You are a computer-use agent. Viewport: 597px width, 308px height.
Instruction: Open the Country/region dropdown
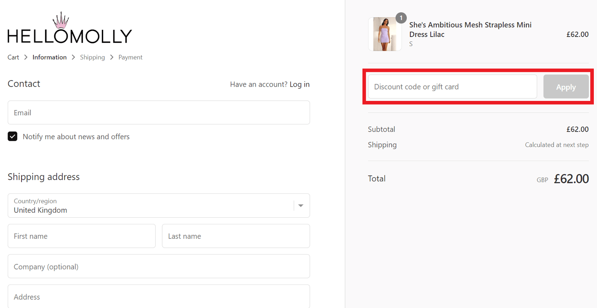pos(159,205)
